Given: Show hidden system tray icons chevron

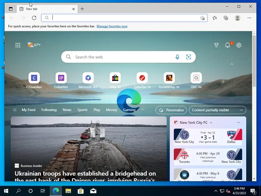Looking at the screenshot, I should click(x=216, y=191).
